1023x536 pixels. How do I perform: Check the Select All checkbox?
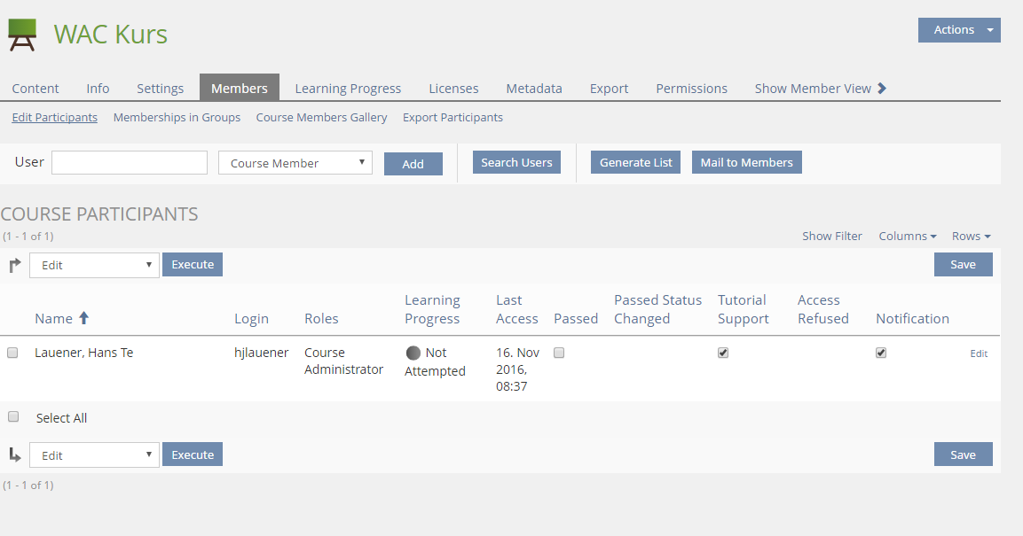click(x=13, y=416)
